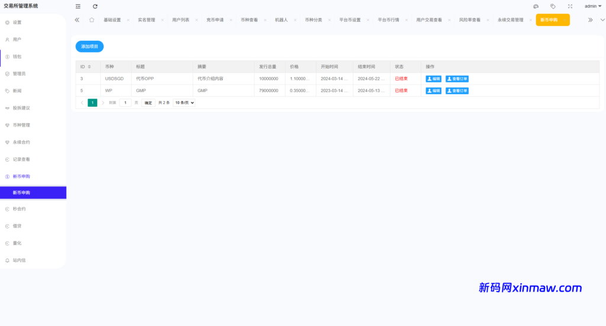Click the tag icon in the header
Screen dimensions: 606x326
(553, 6)
